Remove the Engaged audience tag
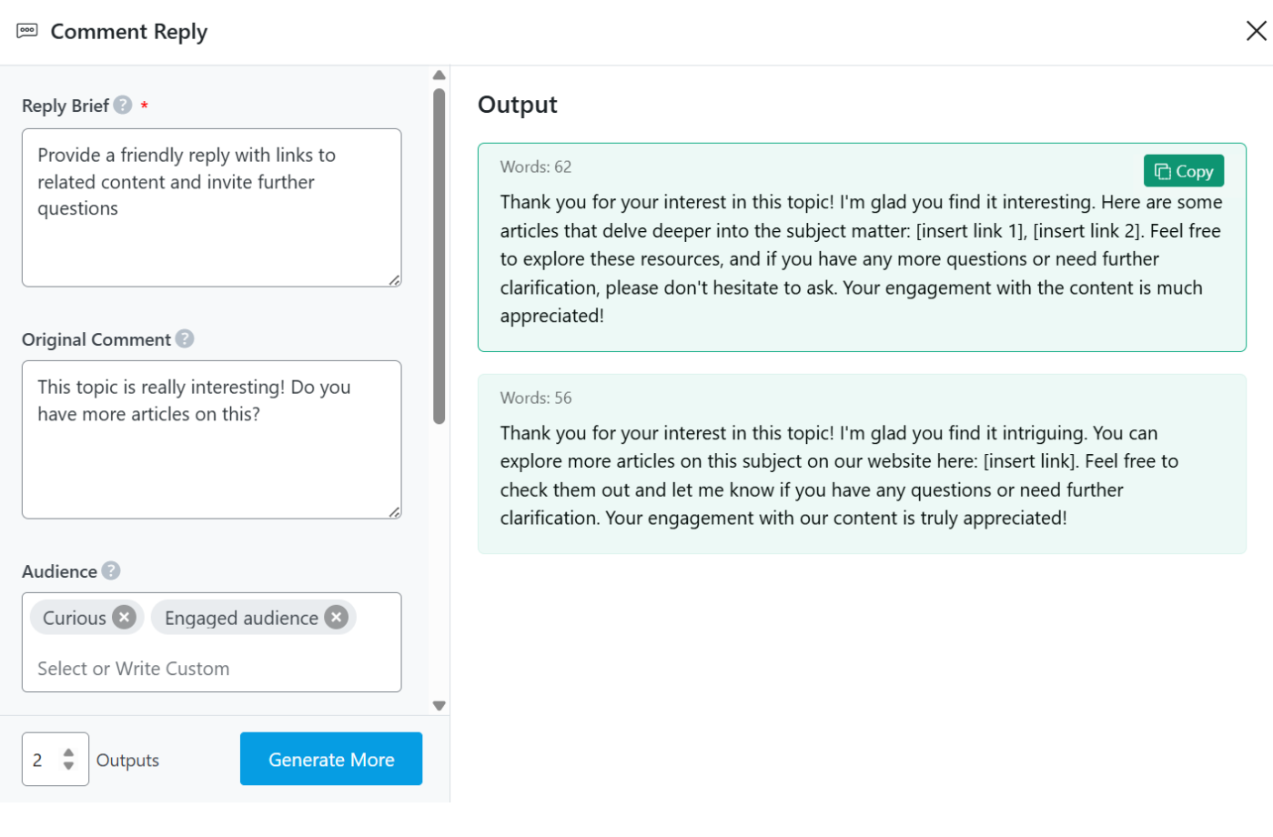Image resolution: width=1273 pixels, height=837 pixels. point(337,618)
